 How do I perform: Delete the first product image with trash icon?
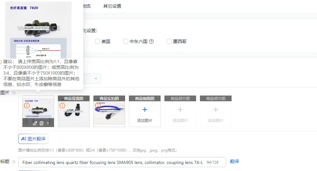tap(42, 123)
